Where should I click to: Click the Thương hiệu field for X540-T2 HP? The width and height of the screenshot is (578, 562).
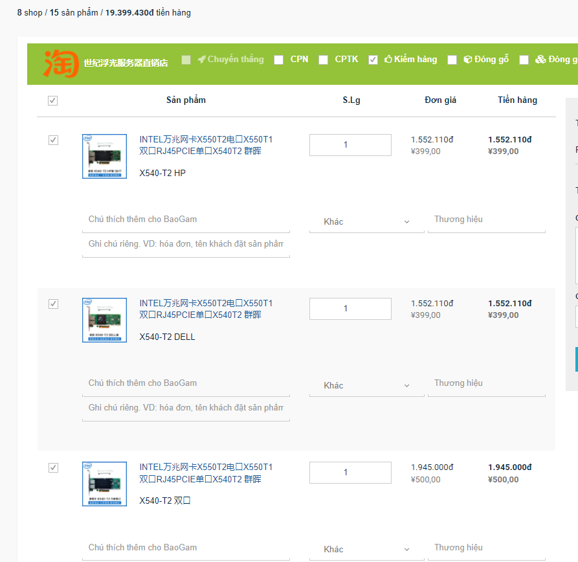(487, 219)
